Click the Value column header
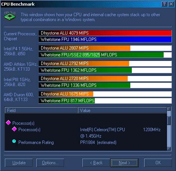The image size is (176, 171). 122,110
